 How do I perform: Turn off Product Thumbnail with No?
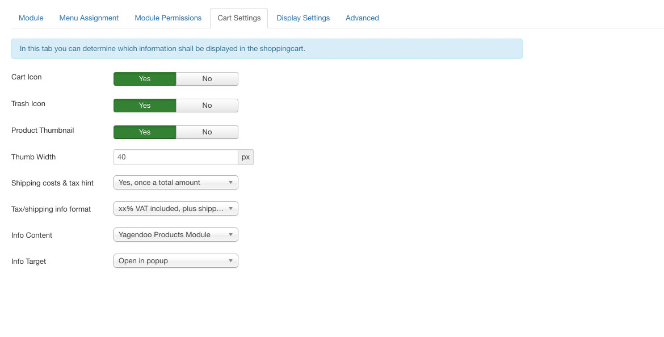(x=207, y=132)
